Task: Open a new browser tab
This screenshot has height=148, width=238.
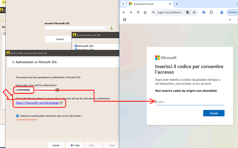Action: pos(177,4)
